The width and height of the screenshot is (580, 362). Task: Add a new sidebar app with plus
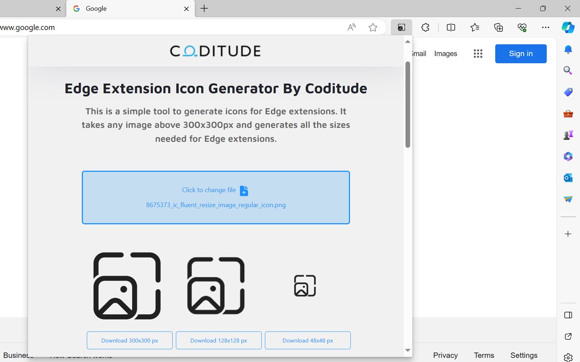[568, 234]
